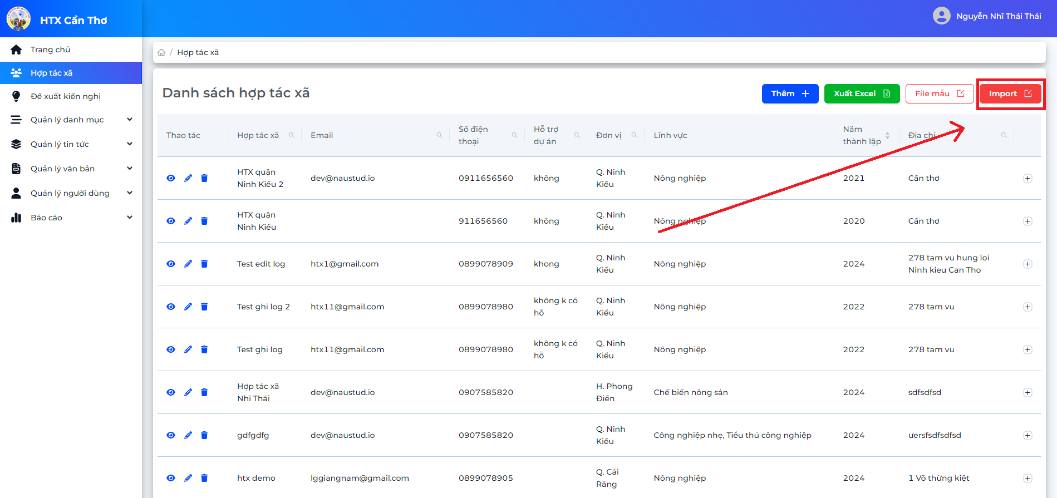
Task: Edit the HTX quận Ninh Kiều 2020 row
Action: click(x=188, y=221)
